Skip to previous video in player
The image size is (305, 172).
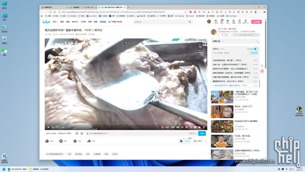pos(49,127)
